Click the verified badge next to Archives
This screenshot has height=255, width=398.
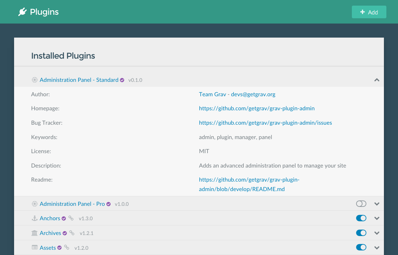coord(65,233)
